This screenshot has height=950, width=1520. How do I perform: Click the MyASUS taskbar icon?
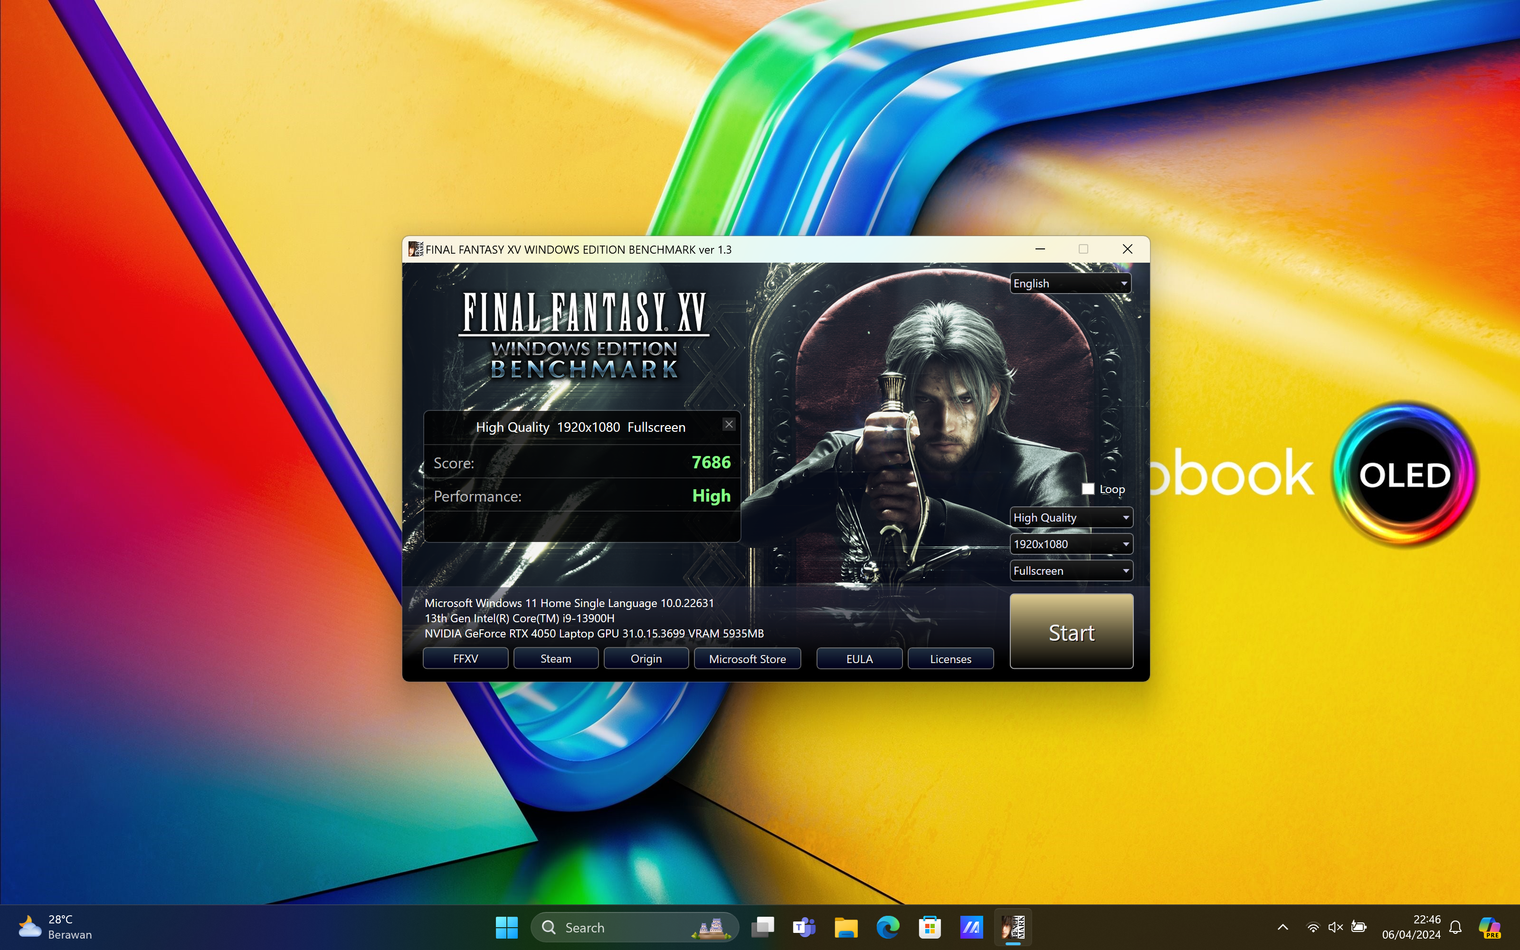click(971, 927)
